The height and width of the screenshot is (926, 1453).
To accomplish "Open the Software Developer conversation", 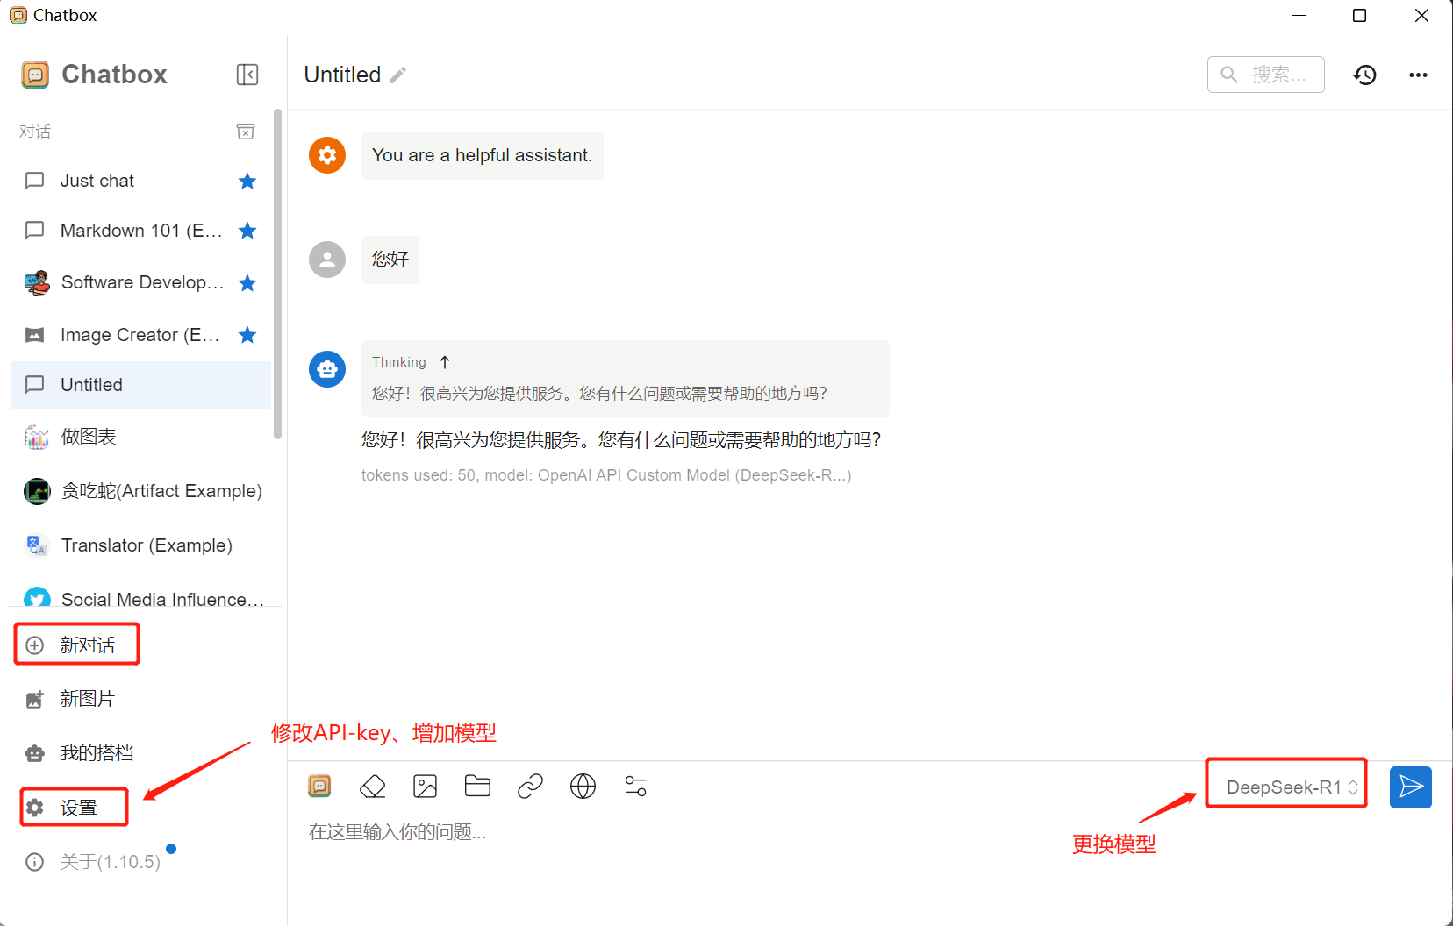I will [140, 282].
